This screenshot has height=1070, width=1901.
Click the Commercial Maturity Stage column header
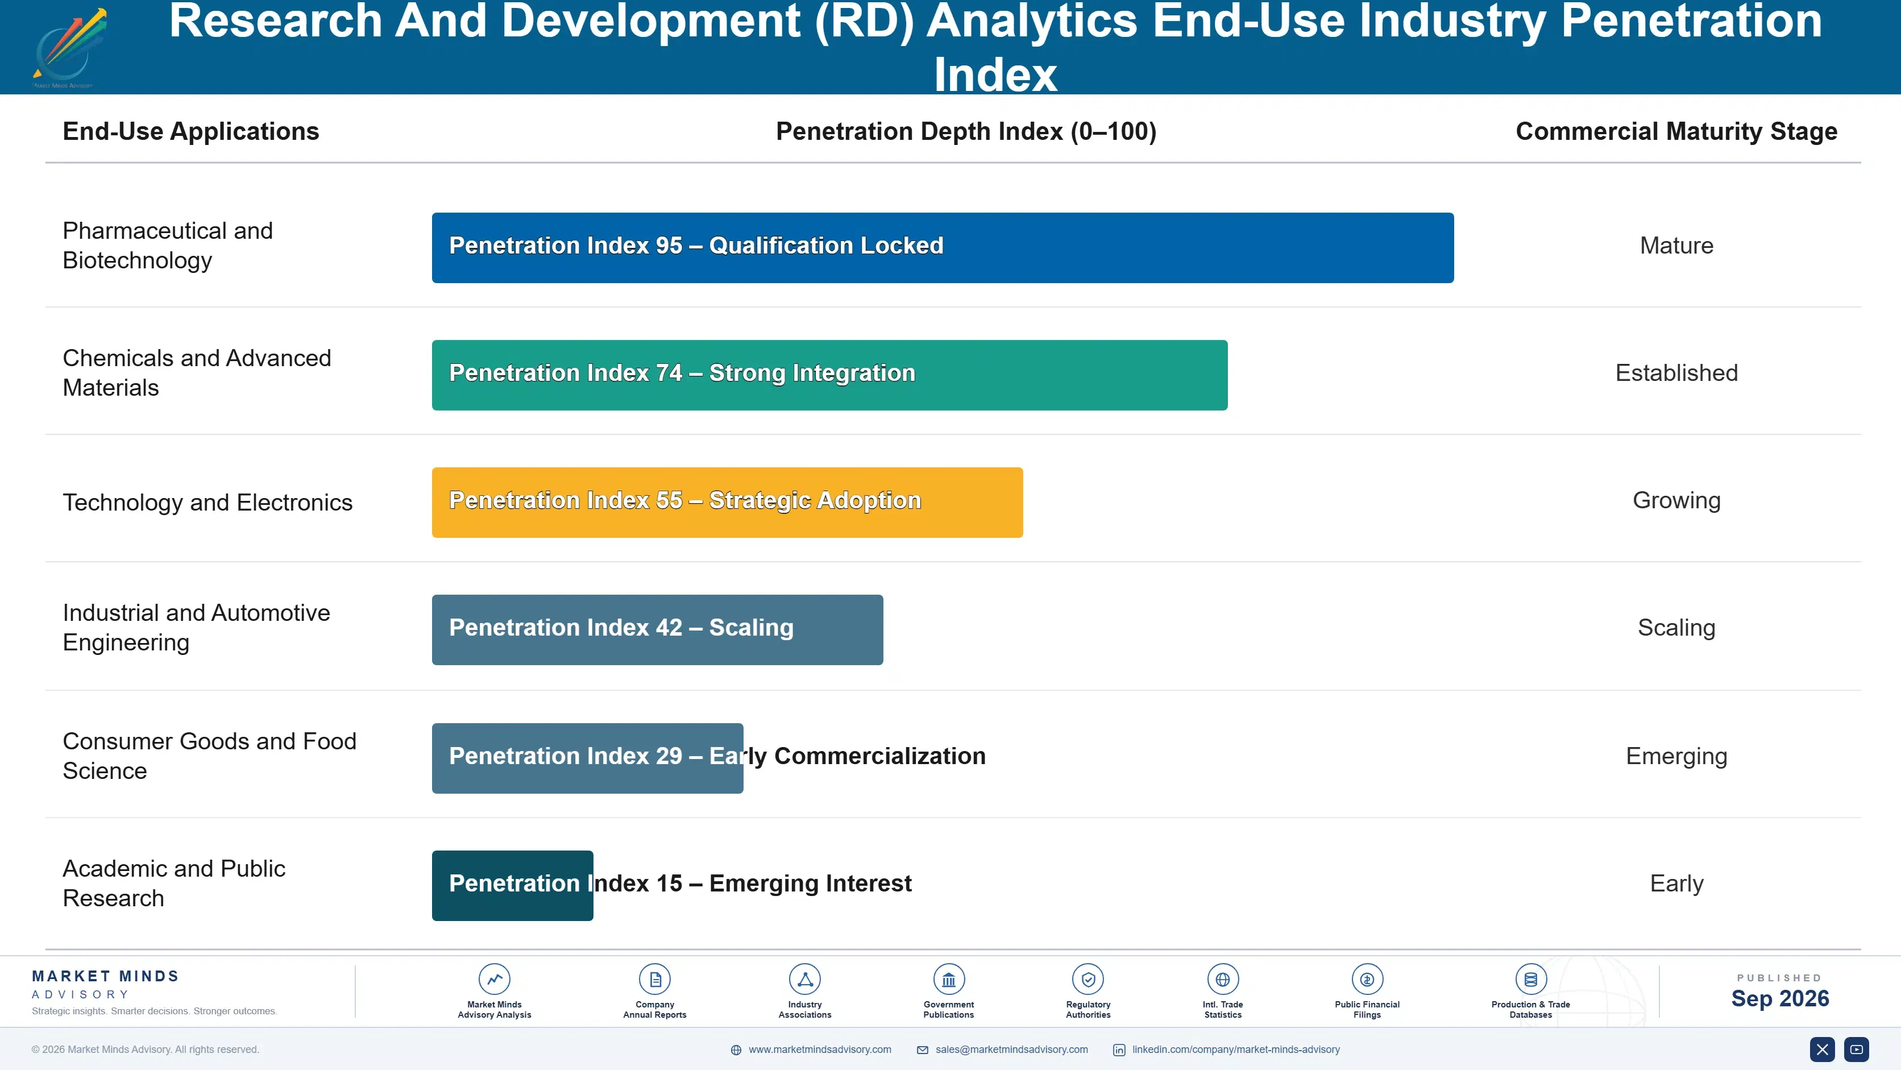coord(1676,131)
